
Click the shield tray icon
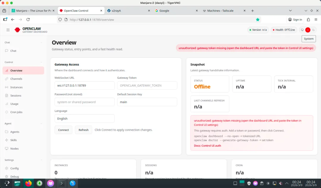249,183
